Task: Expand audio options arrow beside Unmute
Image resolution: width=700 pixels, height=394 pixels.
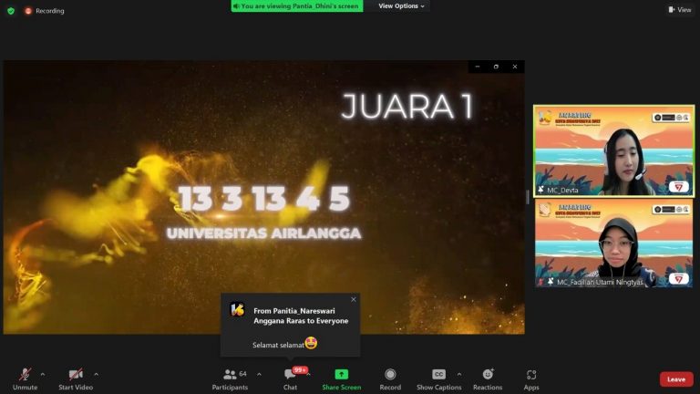Action: [43, 374]
